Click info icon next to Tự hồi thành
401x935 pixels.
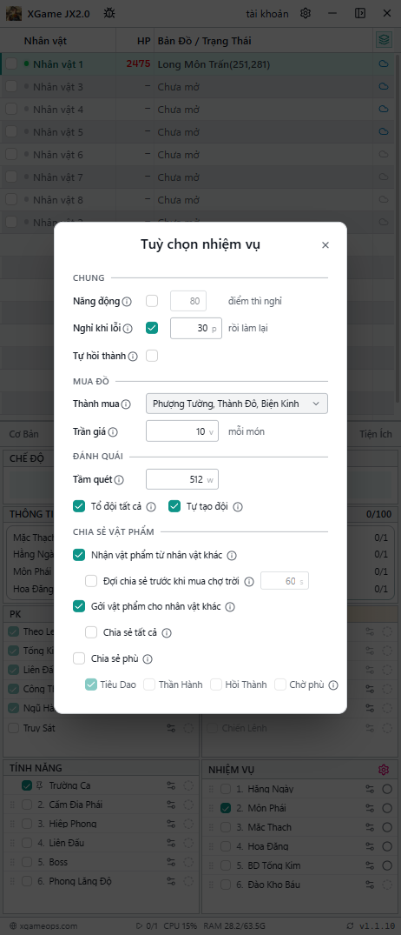click(x=133, y=357)
